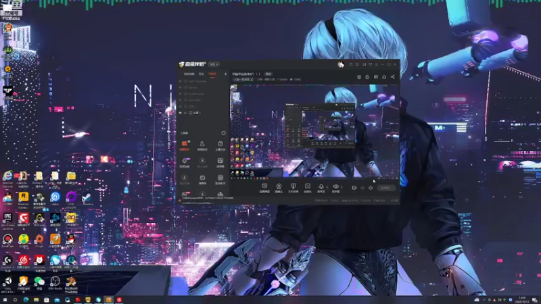The width and height of the screenshot is (541, 304).
Task: Open the orange highlighted tool in tool grid
Action: pyautogui.click(x=185, y=145)
